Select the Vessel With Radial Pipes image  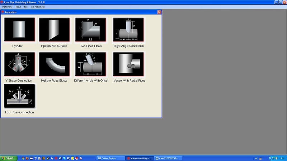128,64
